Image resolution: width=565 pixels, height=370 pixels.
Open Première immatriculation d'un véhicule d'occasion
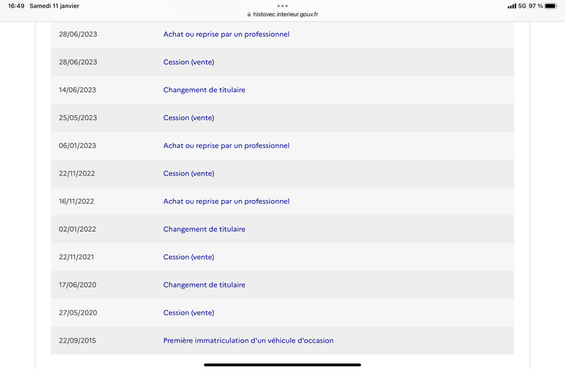(249, 340)
